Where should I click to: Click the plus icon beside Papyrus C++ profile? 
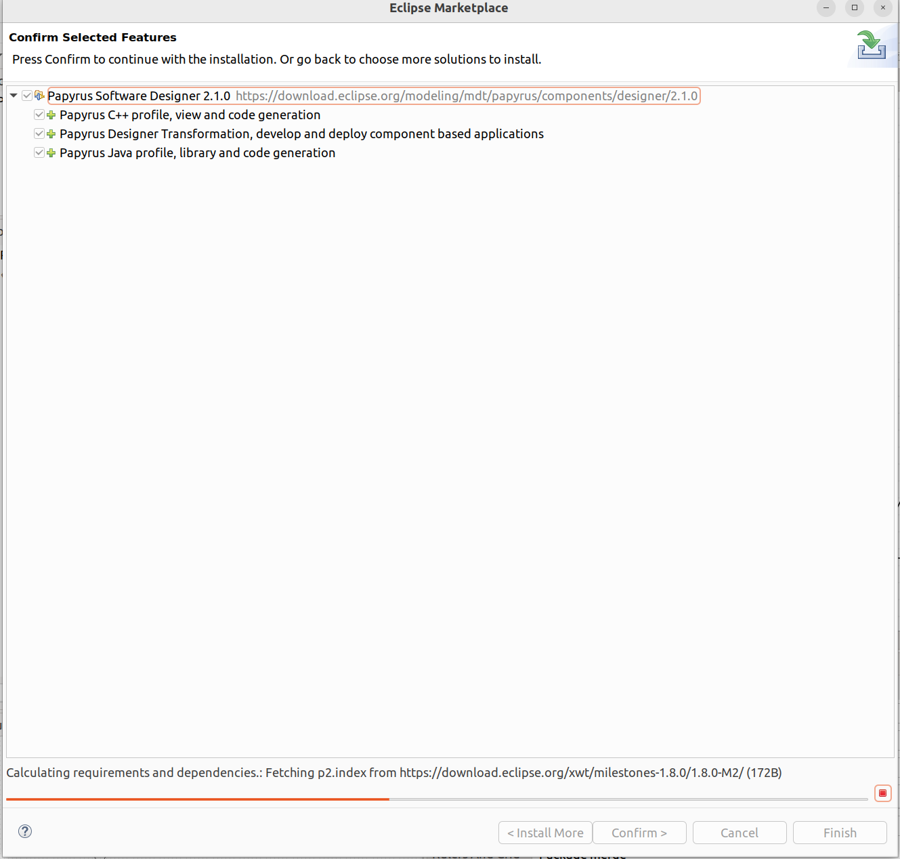(x=51, y=115)
